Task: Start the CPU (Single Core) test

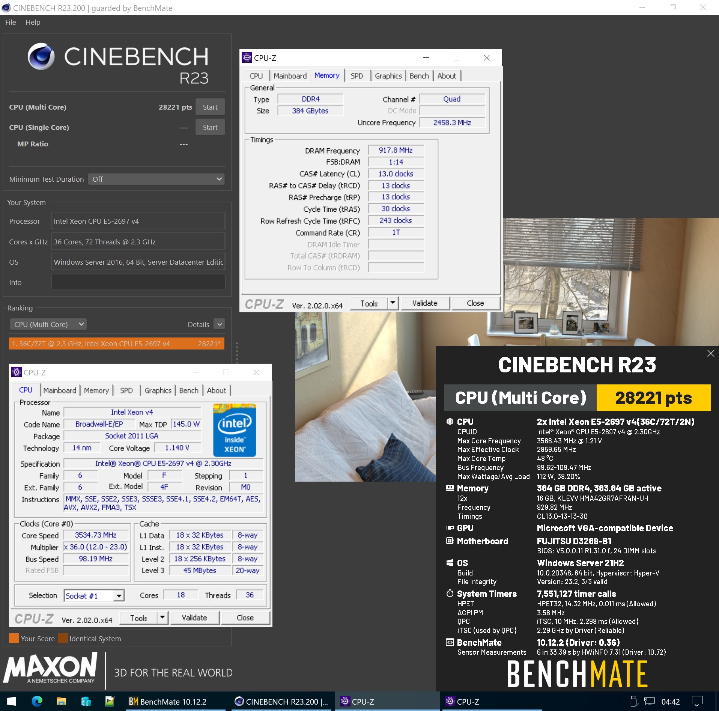Action: click(x=210, y=127)
